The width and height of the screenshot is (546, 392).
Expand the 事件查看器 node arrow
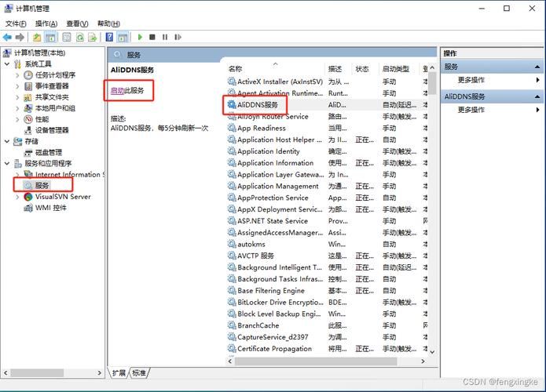17,86
